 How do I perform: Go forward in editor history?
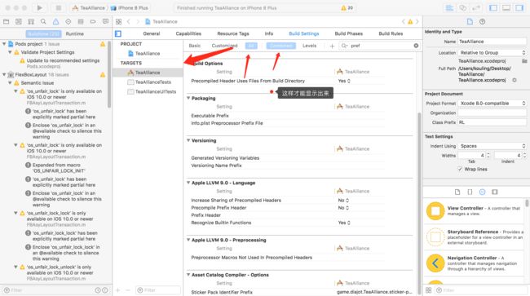pos(138,22)
